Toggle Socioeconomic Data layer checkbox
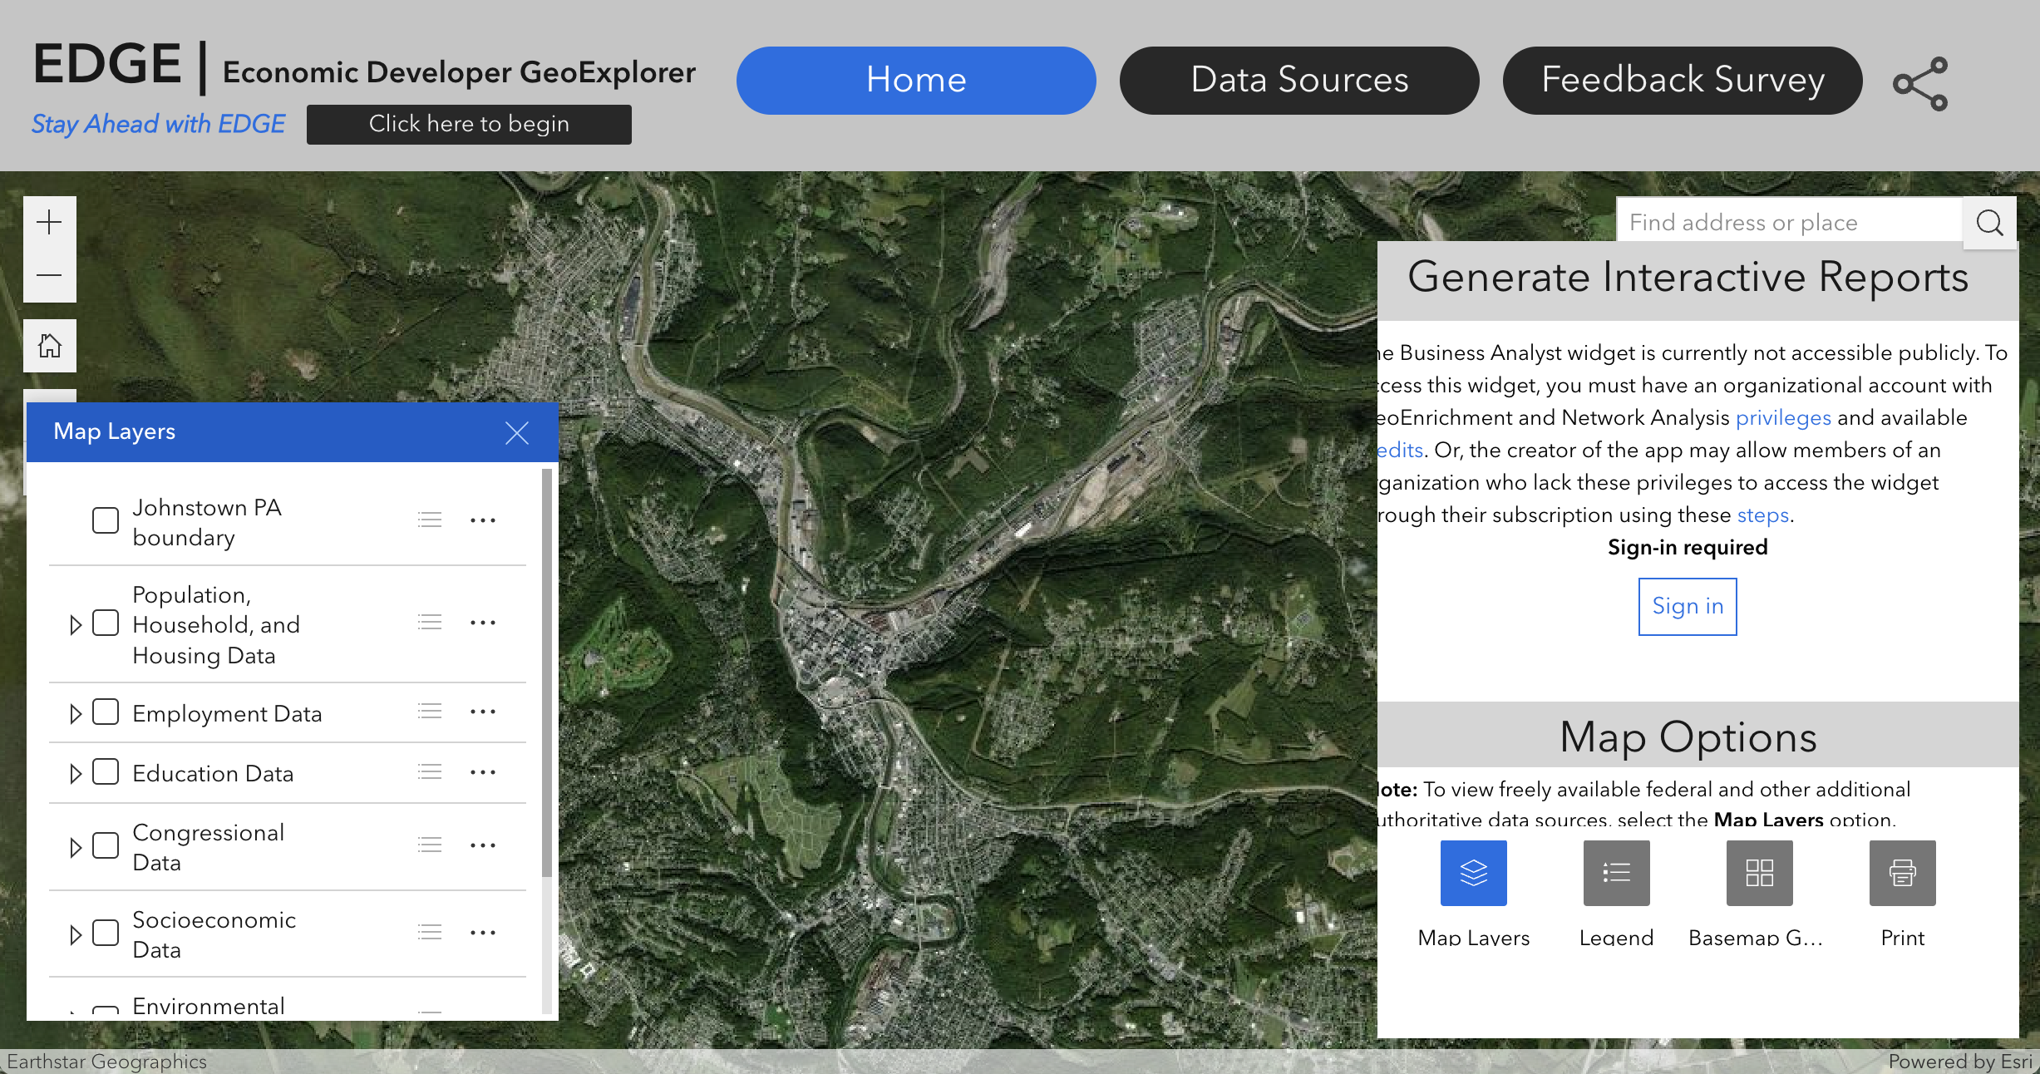The height and width of the screenshot is (1074, 2040). [x=106, y=933]
